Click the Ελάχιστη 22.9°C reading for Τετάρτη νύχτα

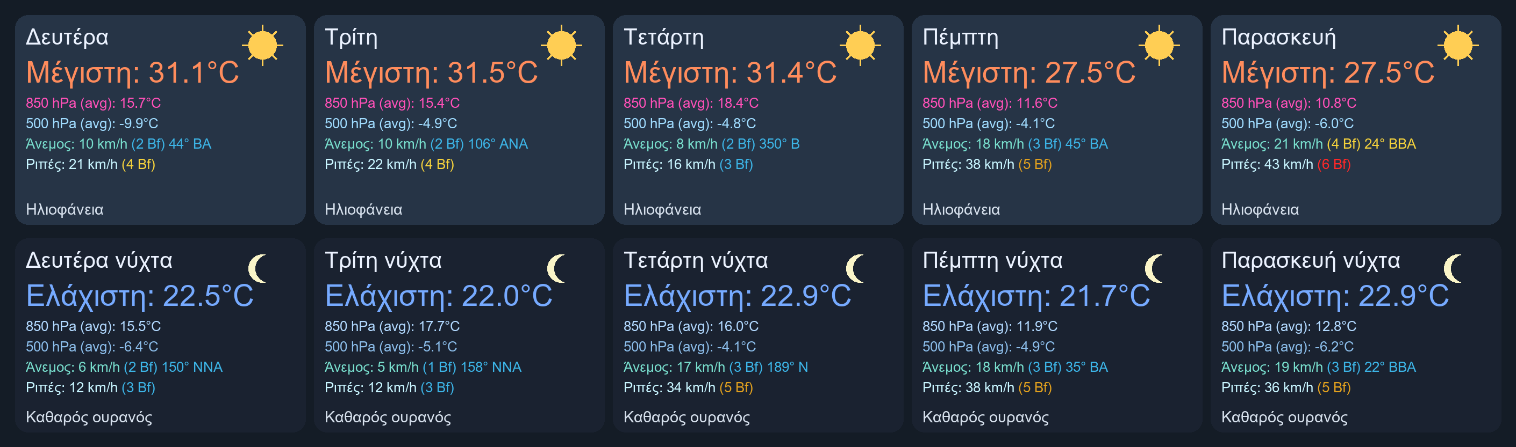pos(738,296)
